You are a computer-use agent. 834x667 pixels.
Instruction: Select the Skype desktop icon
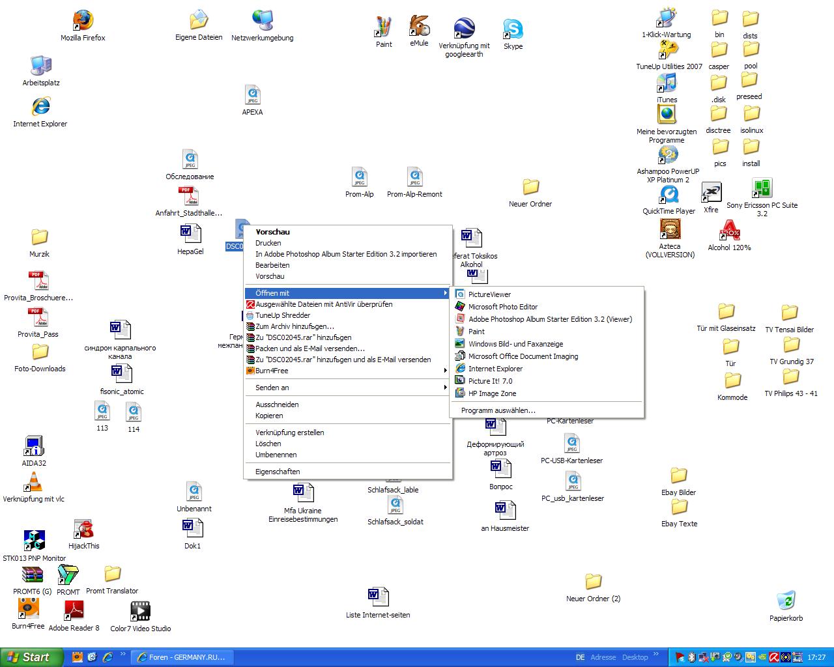pyautogui.click(x=513, y=30)
